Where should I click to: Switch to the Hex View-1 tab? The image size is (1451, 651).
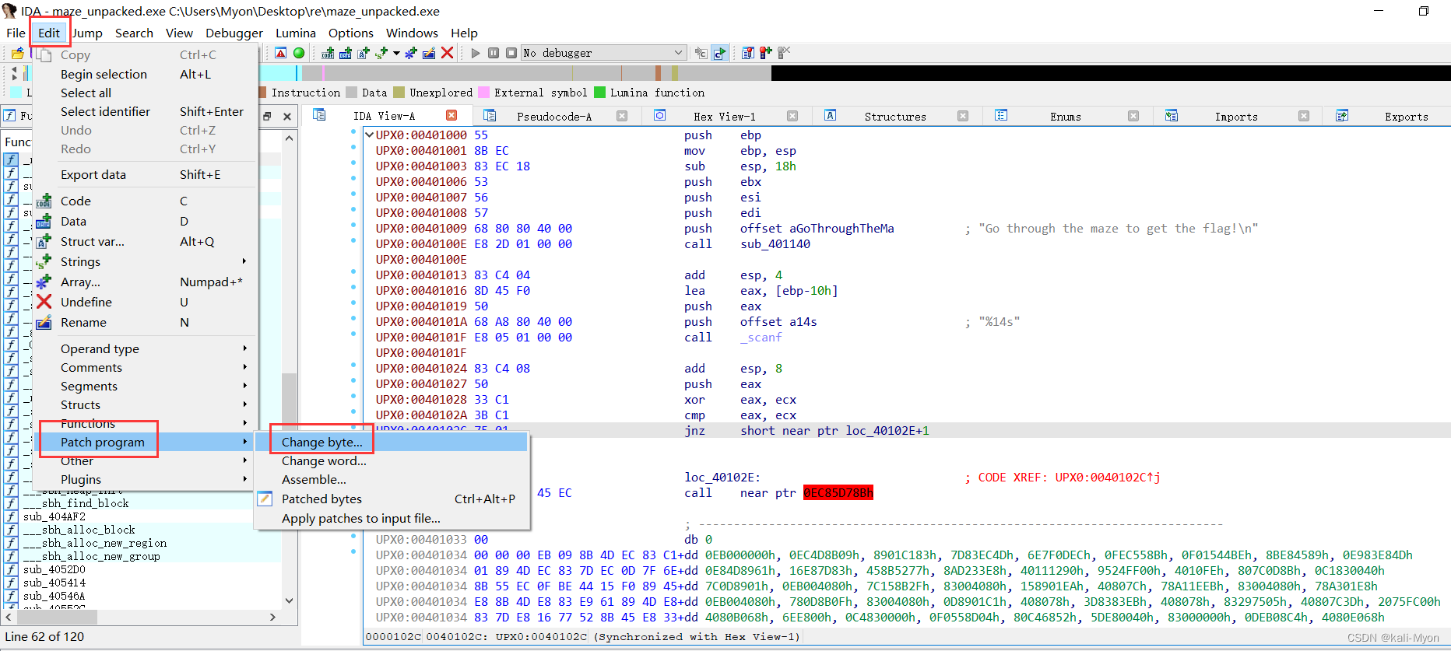point(724,116)
